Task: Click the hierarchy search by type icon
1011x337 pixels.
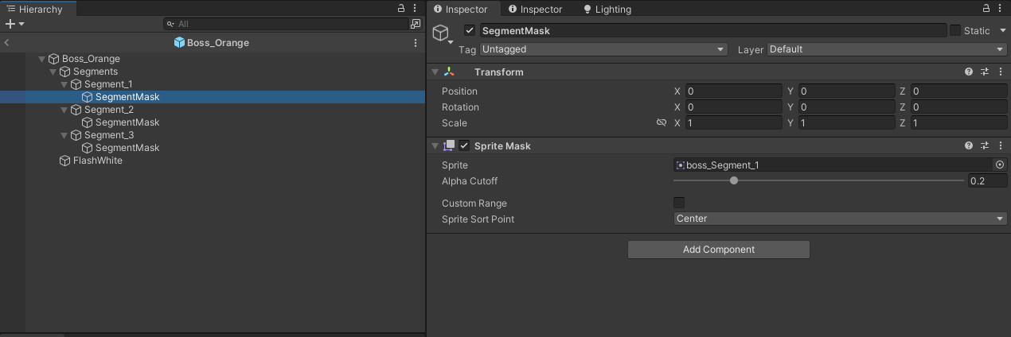Action: click(415, 25)
